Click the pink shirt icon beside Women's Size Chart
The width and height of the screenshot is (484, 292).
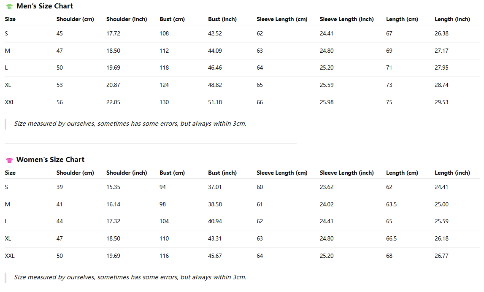(9, 160)
